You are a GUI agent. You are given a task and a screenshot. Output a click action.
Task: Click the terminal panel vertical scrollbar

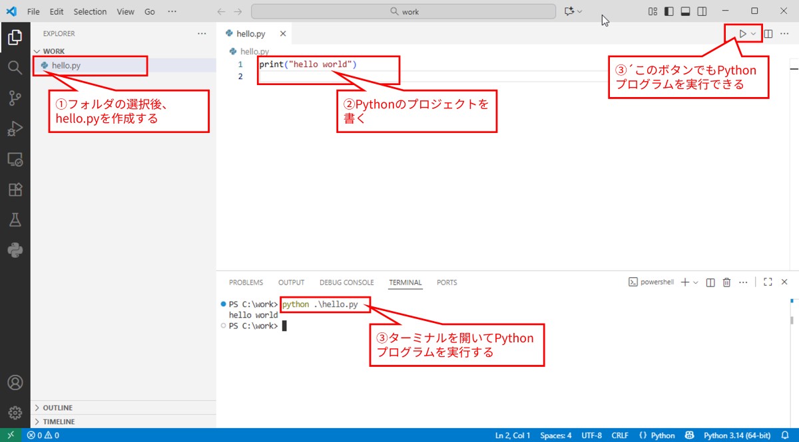tap(792, 319)
